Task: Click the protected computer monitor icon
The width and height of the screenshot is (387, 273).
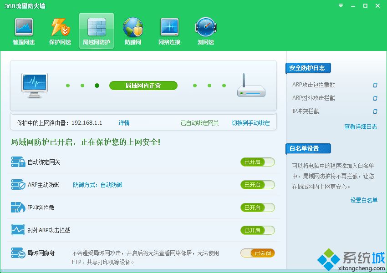Action: 35,85
